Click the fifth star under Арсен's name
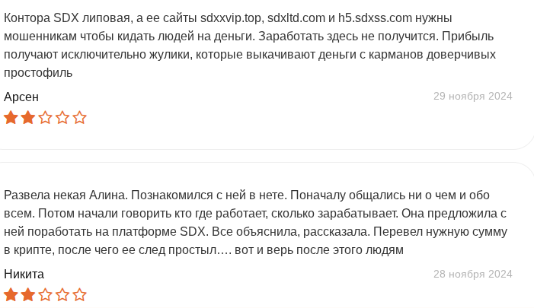This screenshot has height=308, width=534. pos(79,118)
